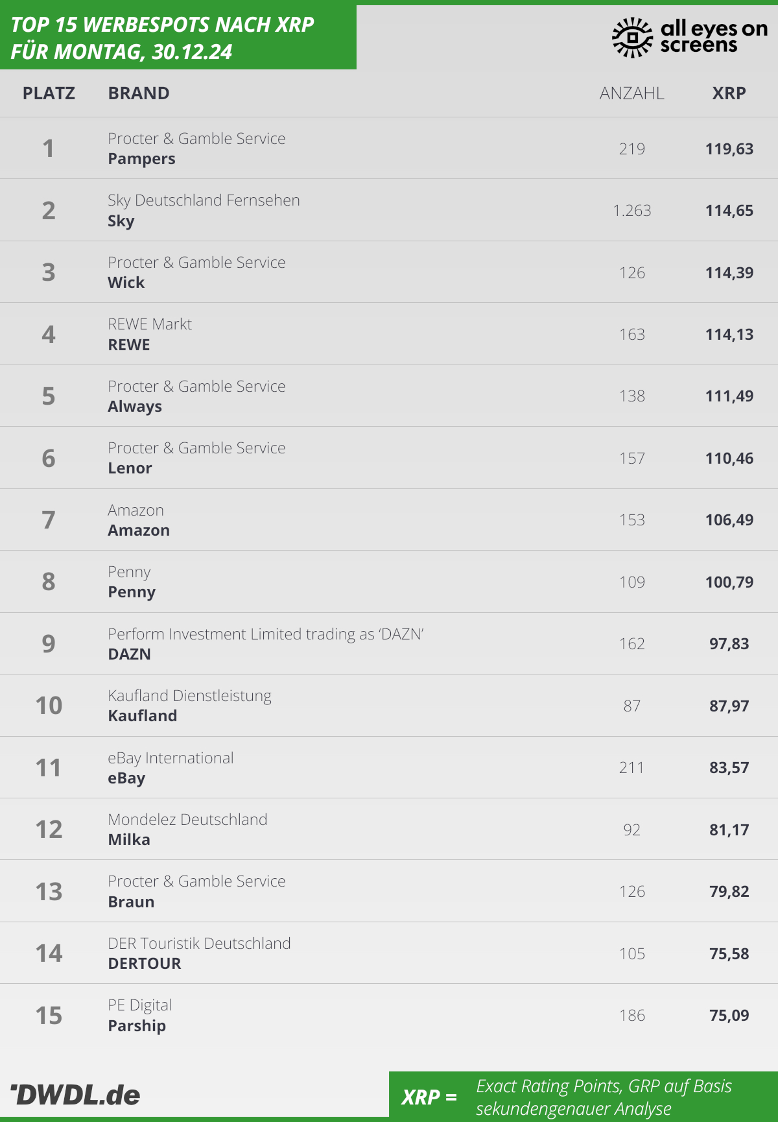Image resolution: width=778 pixels, height=1122 pixels.
Task: Click the eBay count value 211
Action: (x=631, y=768)
